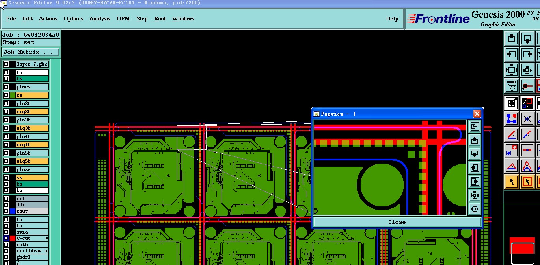The image size is (540, 265).
Task: Toggle checkbox for layer_7.gbr layer
Action: pos(6,64)
